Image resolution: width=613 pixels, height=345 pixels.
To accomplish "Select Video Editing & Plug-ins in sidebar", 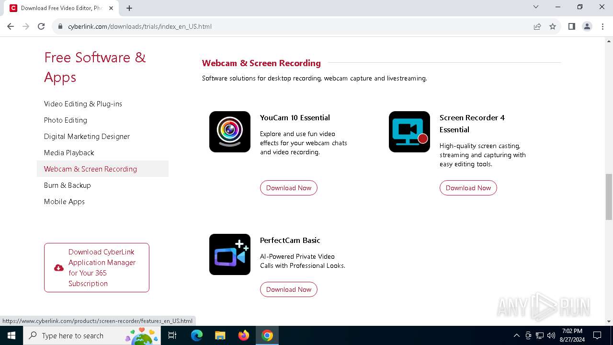I will pos(83,104).
